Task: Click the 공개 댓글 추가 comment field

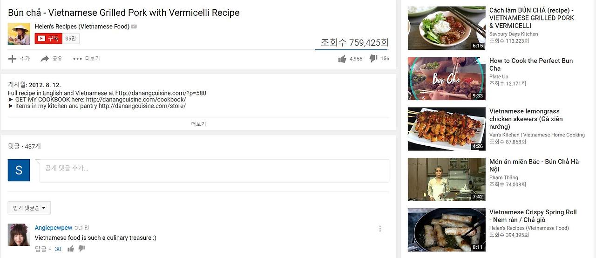Action: (215, 170)
